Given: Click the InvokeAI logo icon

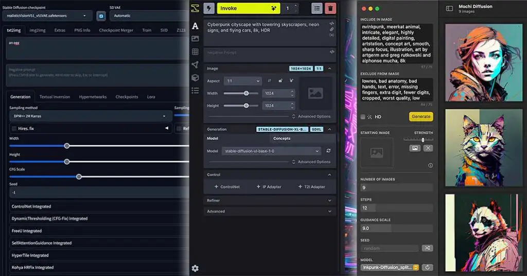Looking at the screenshot, I should click(195, 8).
